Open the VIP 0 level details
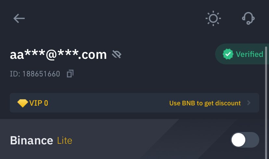Viewport: 269px width, 159px height. coord(39,103)
